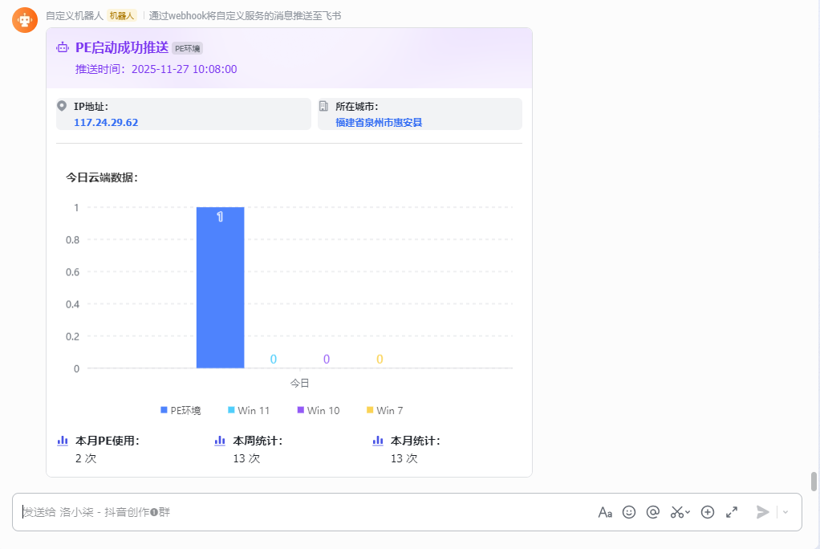The width and height of the screenshot is (820, 549).
Task: Click the send message arrow icon
Action: coord(762,512)
